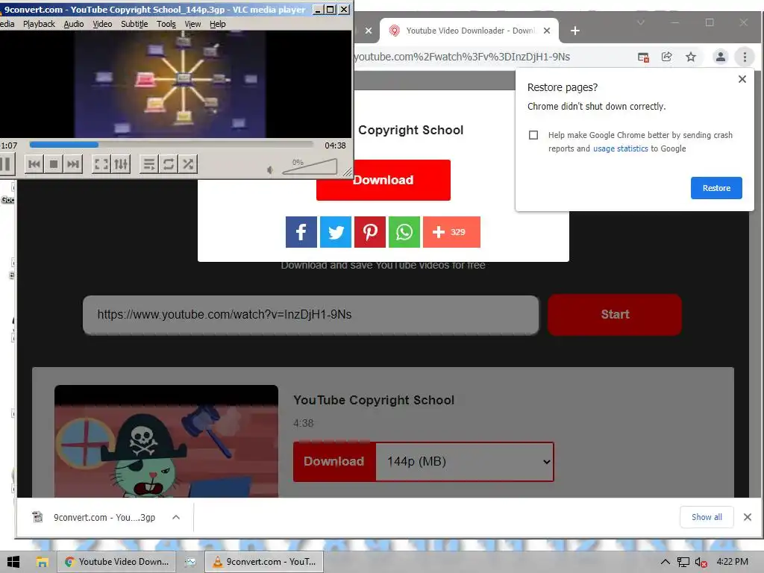Image resolution: width=764 pixels, height=573 pixels.
Task: Switch to VLC taskbar button
Action: coord(264,562)
